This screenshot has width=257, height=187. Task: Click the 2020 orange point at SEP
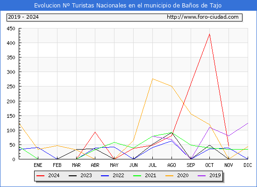tap(191, 114)
